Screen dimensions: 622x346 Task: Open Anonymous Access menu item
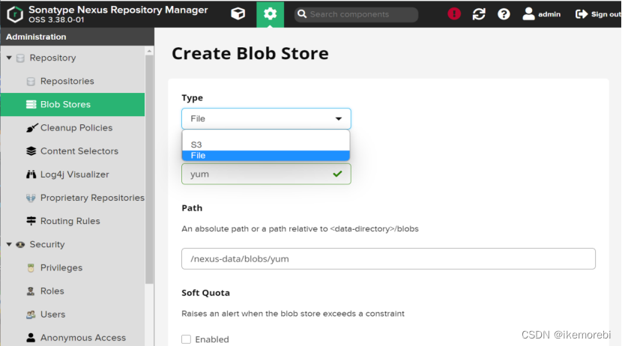[83, 338]
